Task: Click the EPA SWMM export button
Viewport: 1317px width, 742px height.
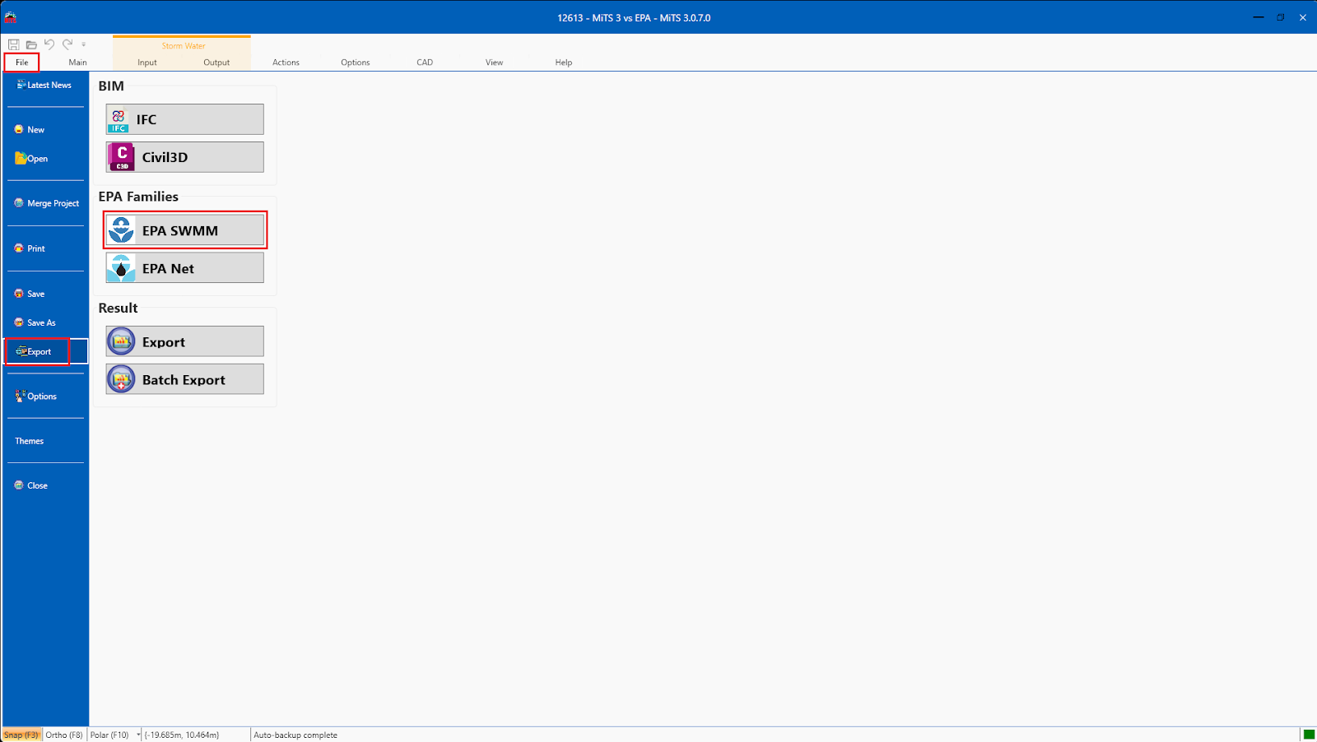Action: 184,230
